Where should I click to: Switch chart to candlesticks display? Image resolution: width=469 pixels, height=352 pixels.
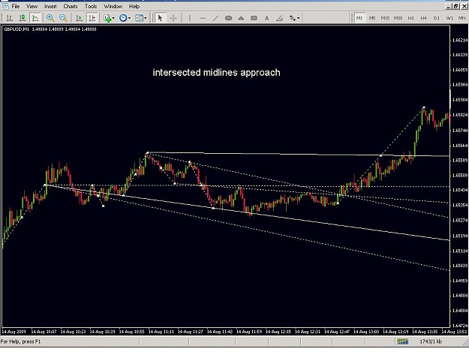(x=23, y=18)
